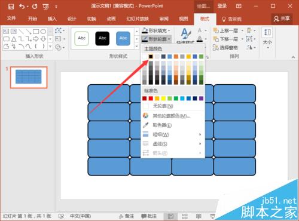This screenshot has height=221, width=299.
Task: Select the straight line shape
Action: (21, 31)
